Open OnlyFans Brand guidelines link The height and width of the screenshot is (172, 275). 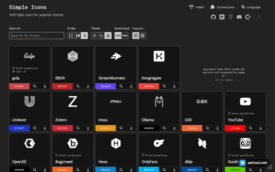155,155
